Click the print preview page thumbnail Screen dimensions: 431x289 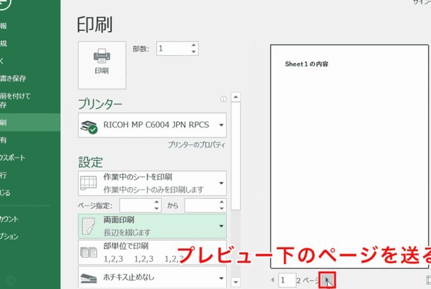pyautogui.click(x=349, y=156)
